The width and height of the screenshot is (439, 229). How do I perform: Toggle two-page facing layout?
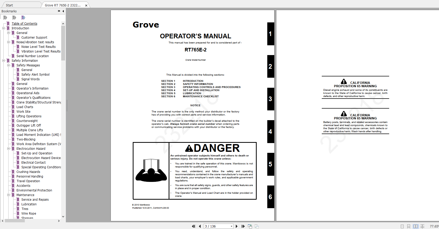416,226
